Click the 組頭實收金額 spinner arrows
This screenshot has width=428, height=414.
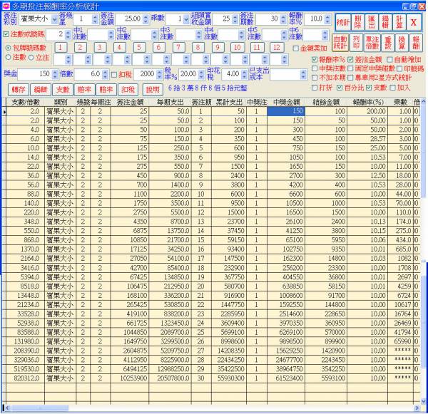point(235,19)
